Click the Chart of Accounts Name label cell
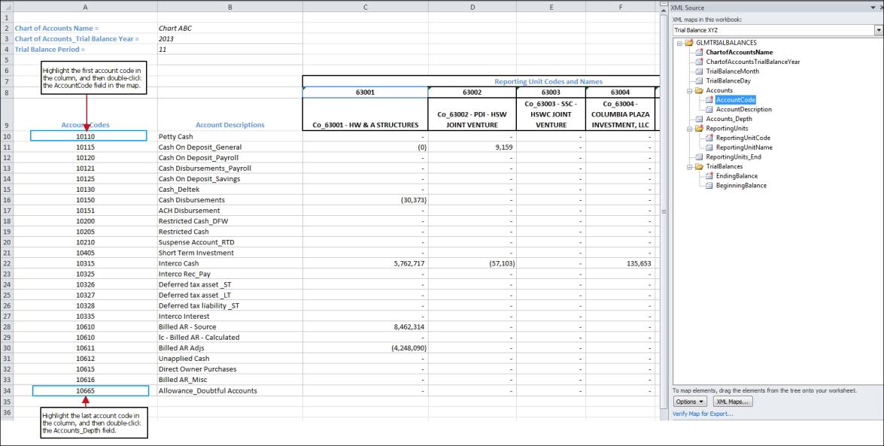Screen dimensions: 884x446 coord(85,28)
